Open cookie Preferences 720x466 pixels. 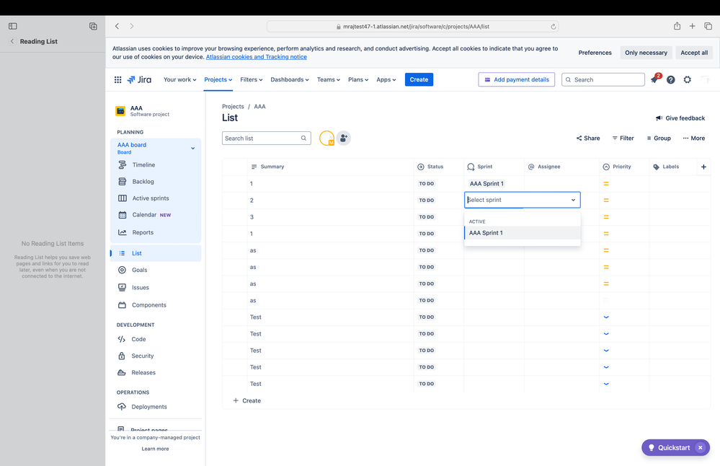click(x=595, y=53)
